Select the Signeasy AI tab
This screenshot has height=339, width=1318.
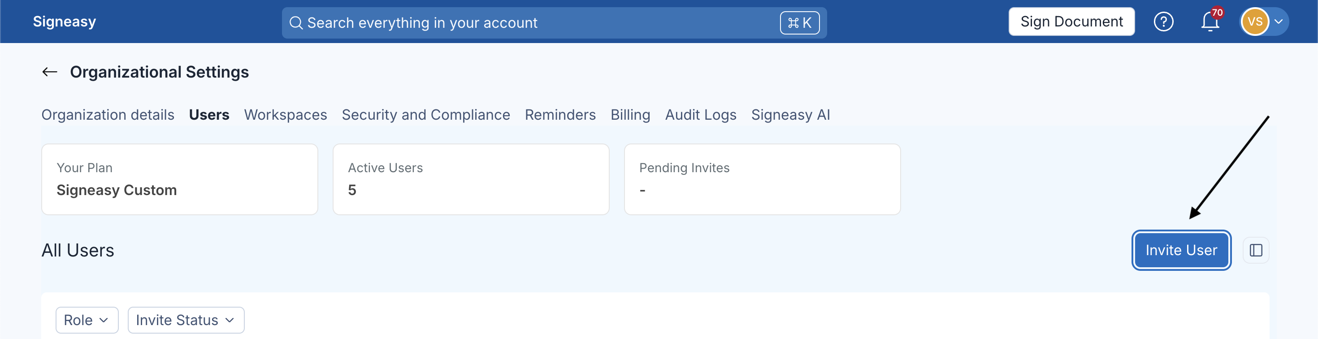pyautogui.click(x=790, y=115)
